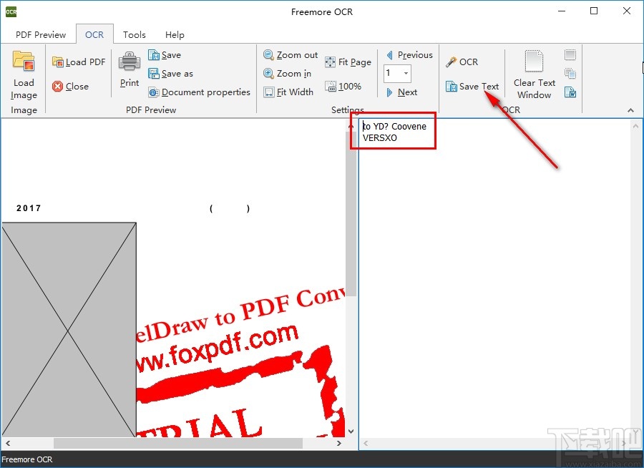This screenshot has width=644, height=468.
Task: Click the preview vertical scrollbar thumb
Action: [x=351, y=214]
